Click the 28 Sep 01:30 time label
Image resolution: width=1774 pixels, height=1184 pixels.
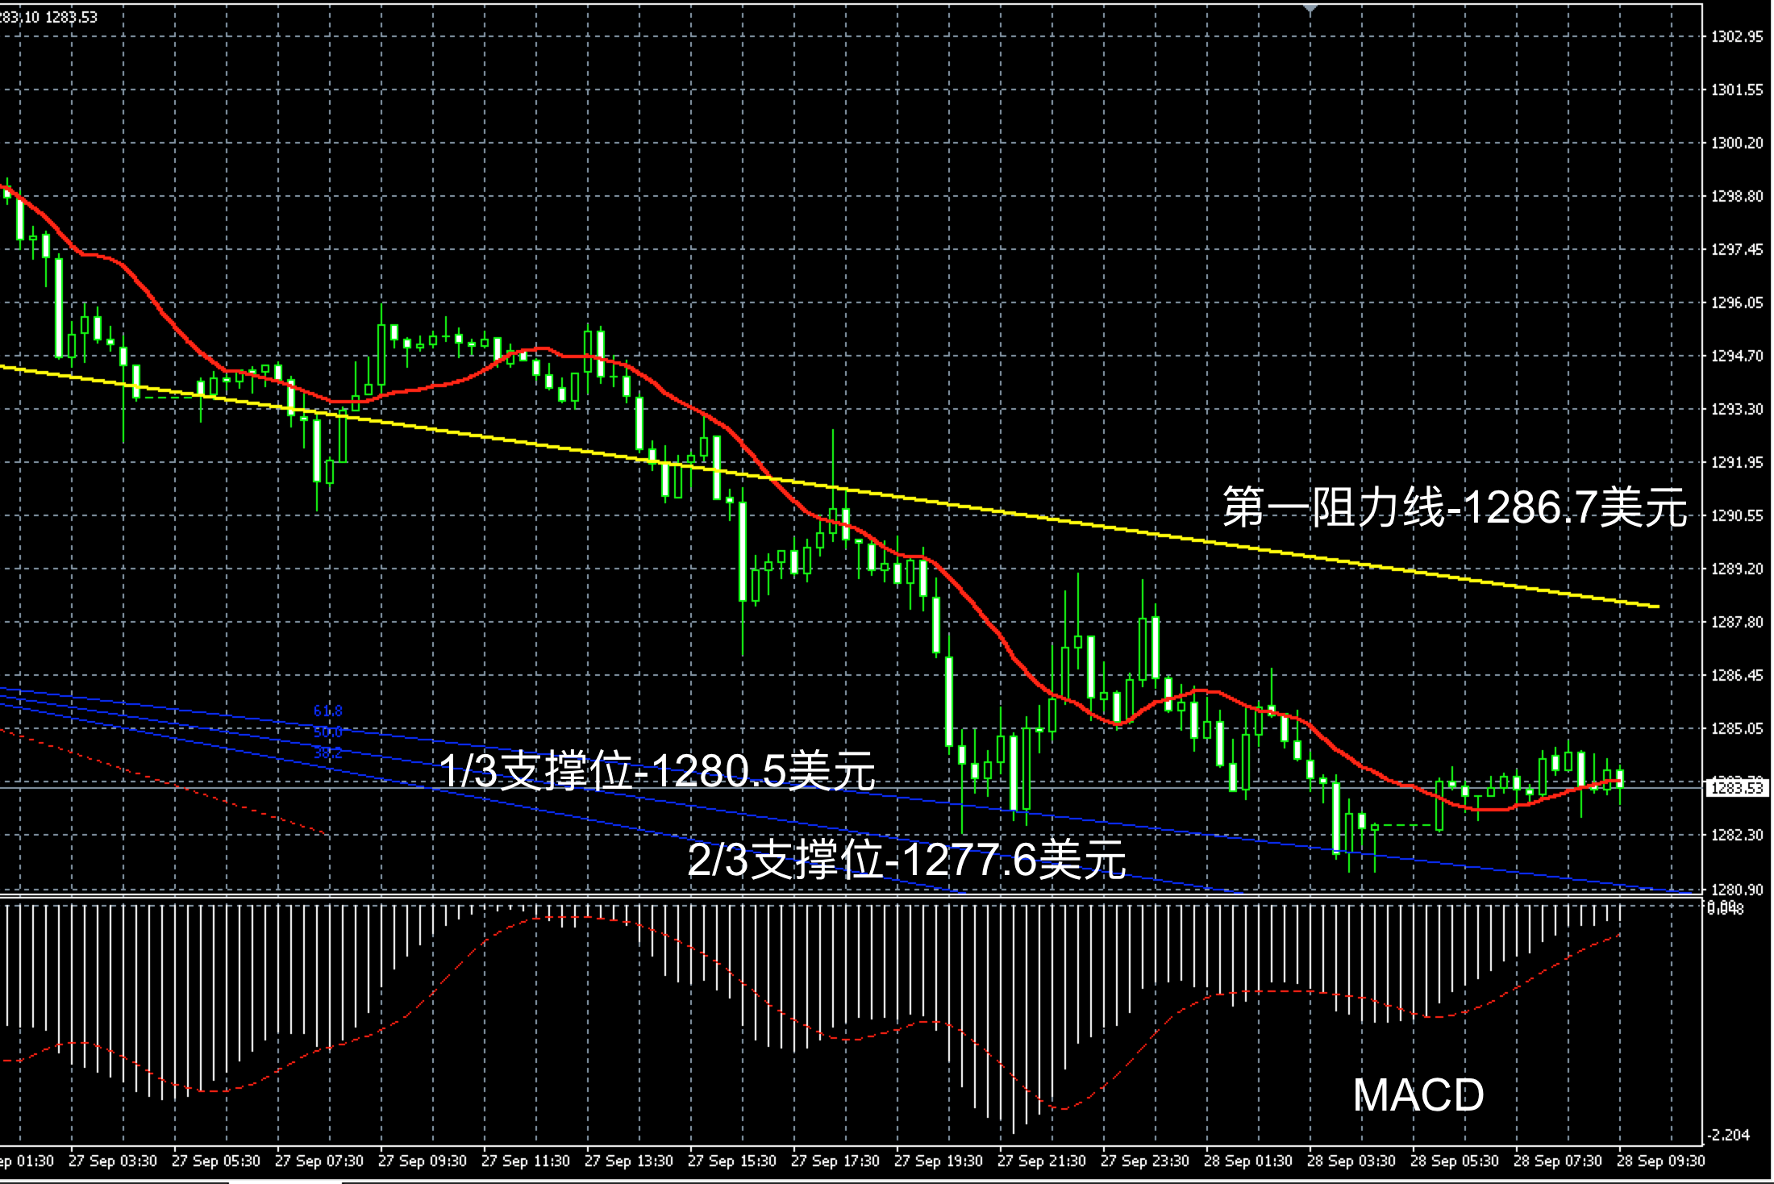(1248, 1161)
